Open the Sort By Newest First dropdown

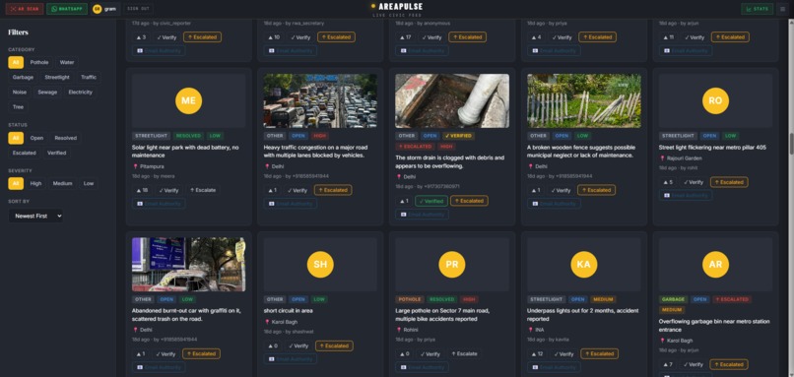(35, 216)
